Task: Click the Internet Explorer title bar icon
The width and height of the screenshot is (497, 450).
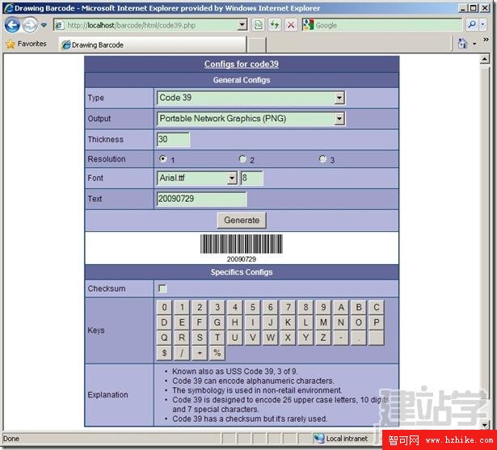Action: coord(8,8)
